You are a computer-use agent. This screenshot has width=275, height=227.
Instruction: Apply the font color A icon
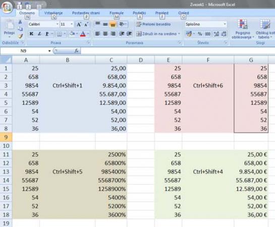click(x=83, y=34)
